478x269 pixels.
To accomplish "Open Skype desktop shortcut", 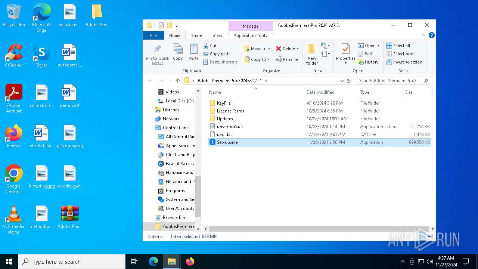I will [41, 55].
